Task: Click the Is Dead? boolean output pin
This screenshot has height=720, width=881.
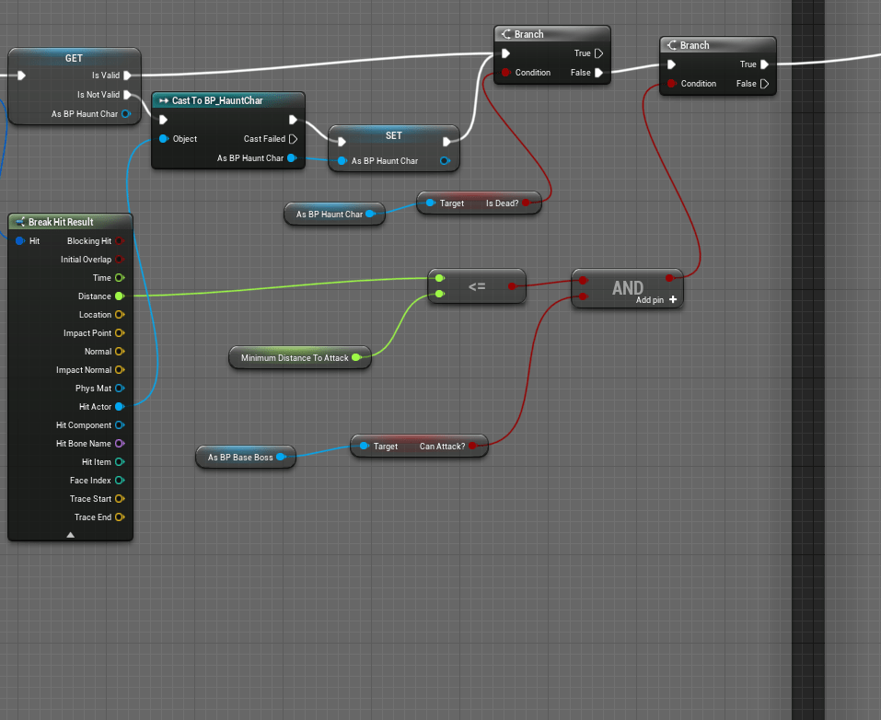Action: tap(527, 203)
